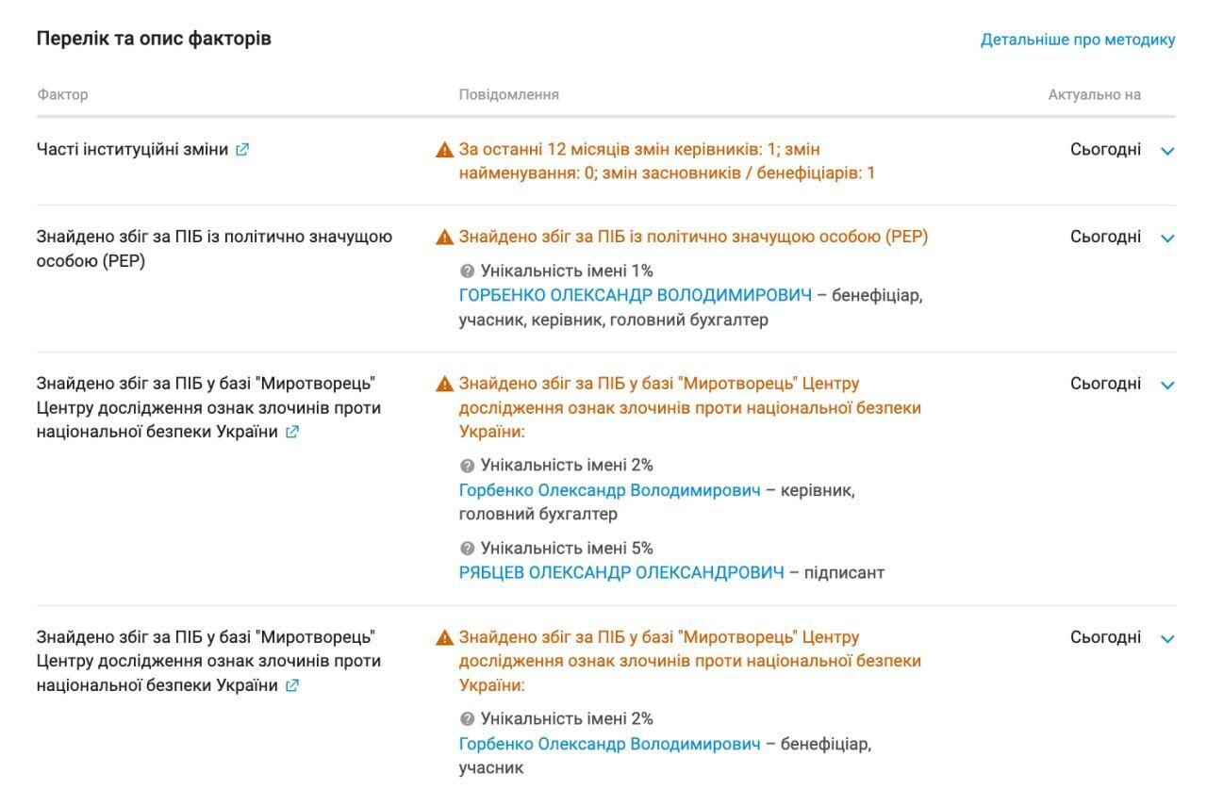Viewport: 1207px width, 806px height.
Task: Open Детальніше про методику link
Action: [x=1078, y=40]
